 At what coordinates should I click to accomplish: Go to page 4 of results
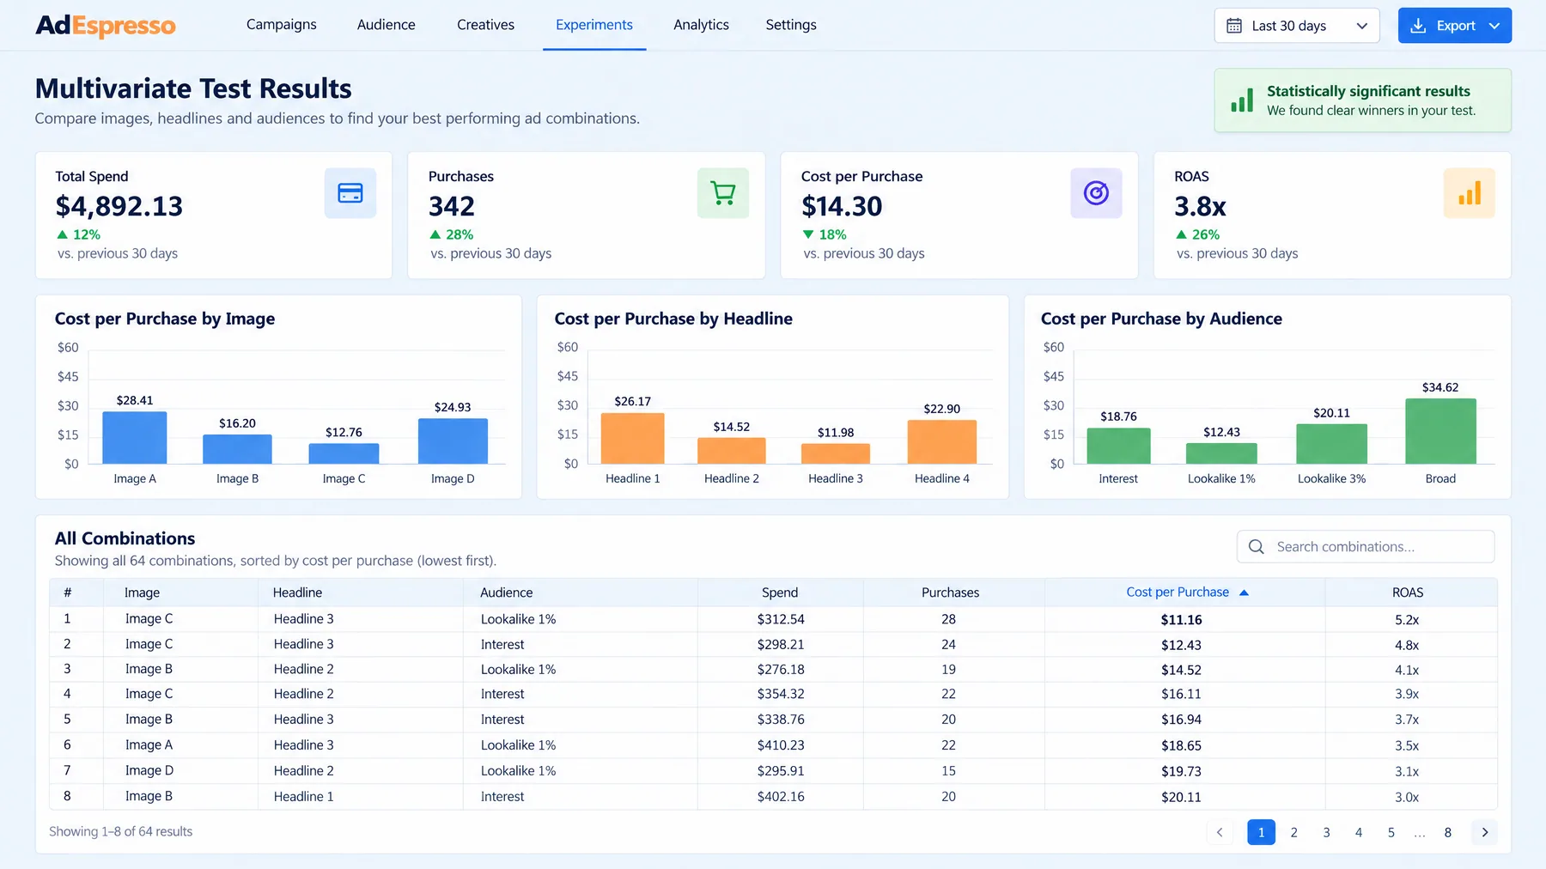(x=1359, y=832)
